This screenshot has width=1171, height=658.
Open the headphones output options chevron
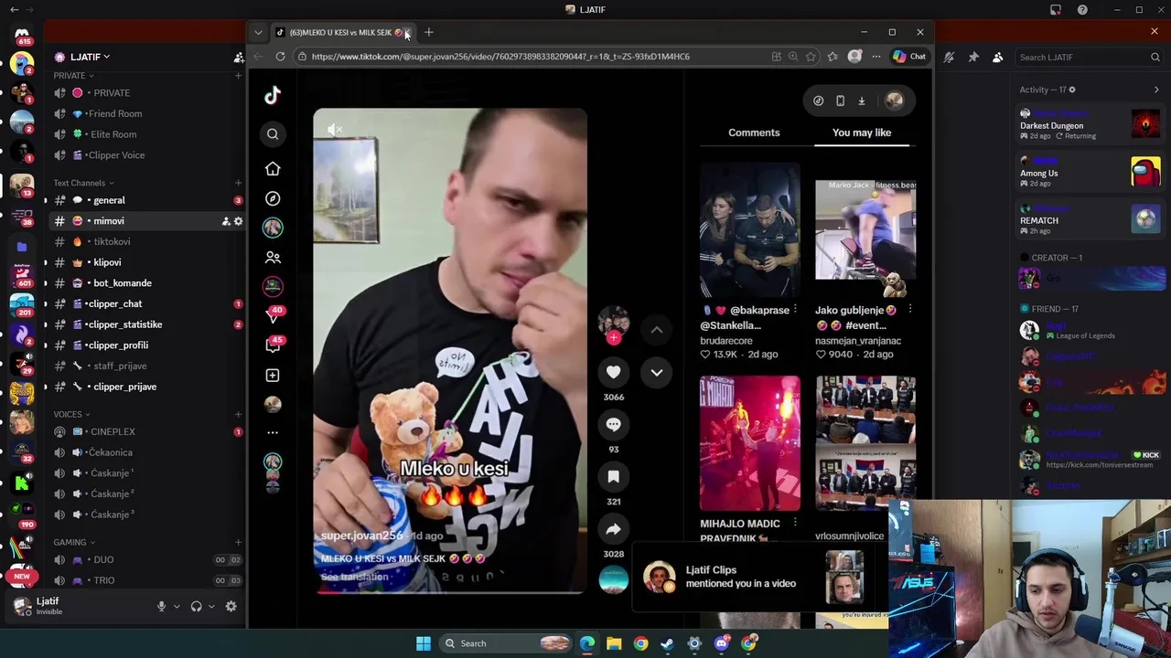pos(211,606)
